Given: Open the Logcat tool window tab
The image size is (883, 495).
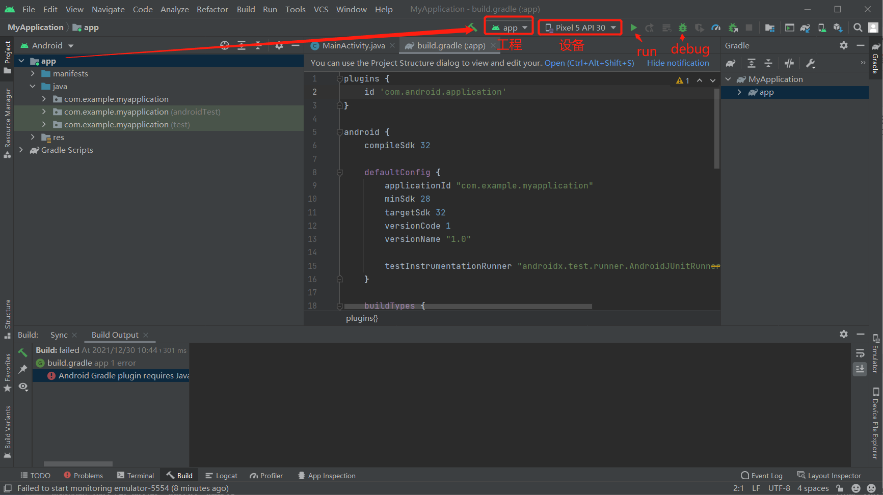Looking at the screenshot, I should pyautogui.click(x=221, y=476).
